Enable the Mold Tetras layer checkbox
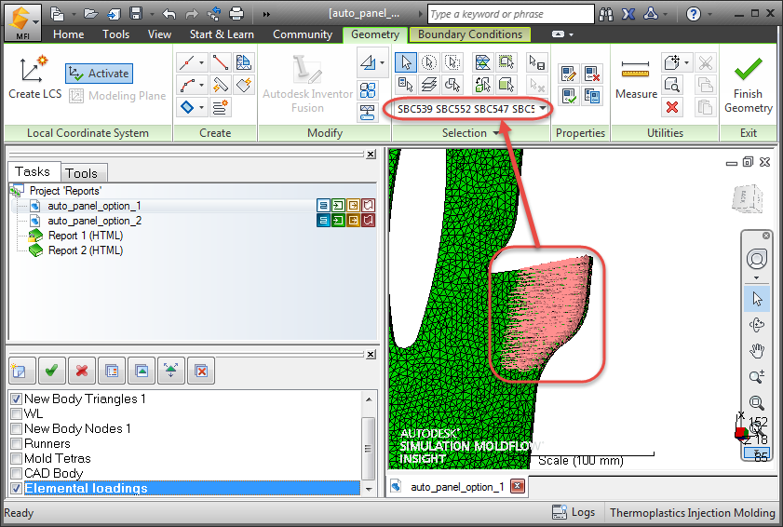 pyautogui.click(x=17, y=459)
